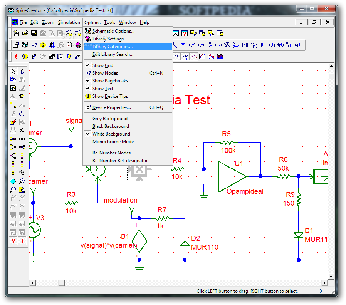Click the footsteps step simulation icon

(34, 57)
